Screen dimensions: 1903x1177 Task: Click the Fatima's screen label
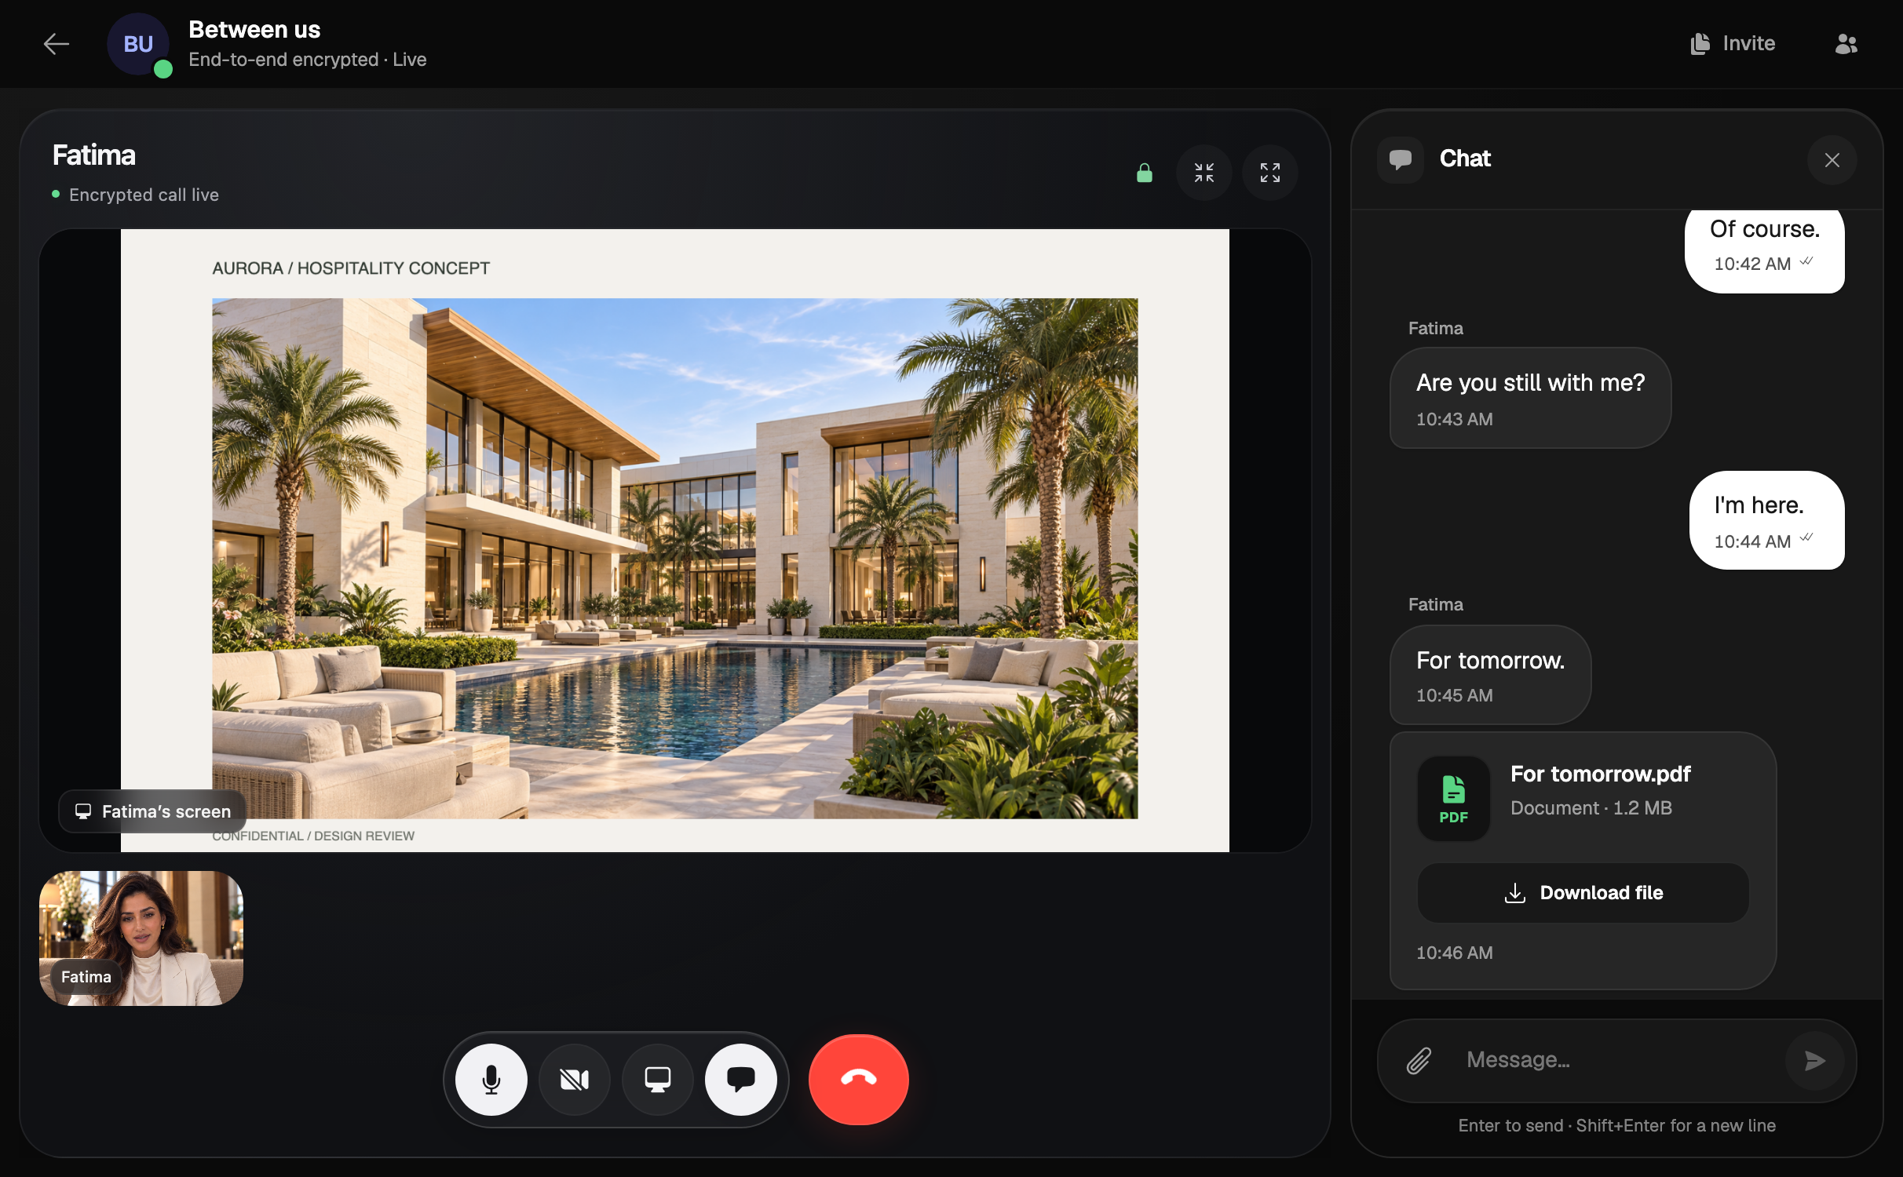152,811
